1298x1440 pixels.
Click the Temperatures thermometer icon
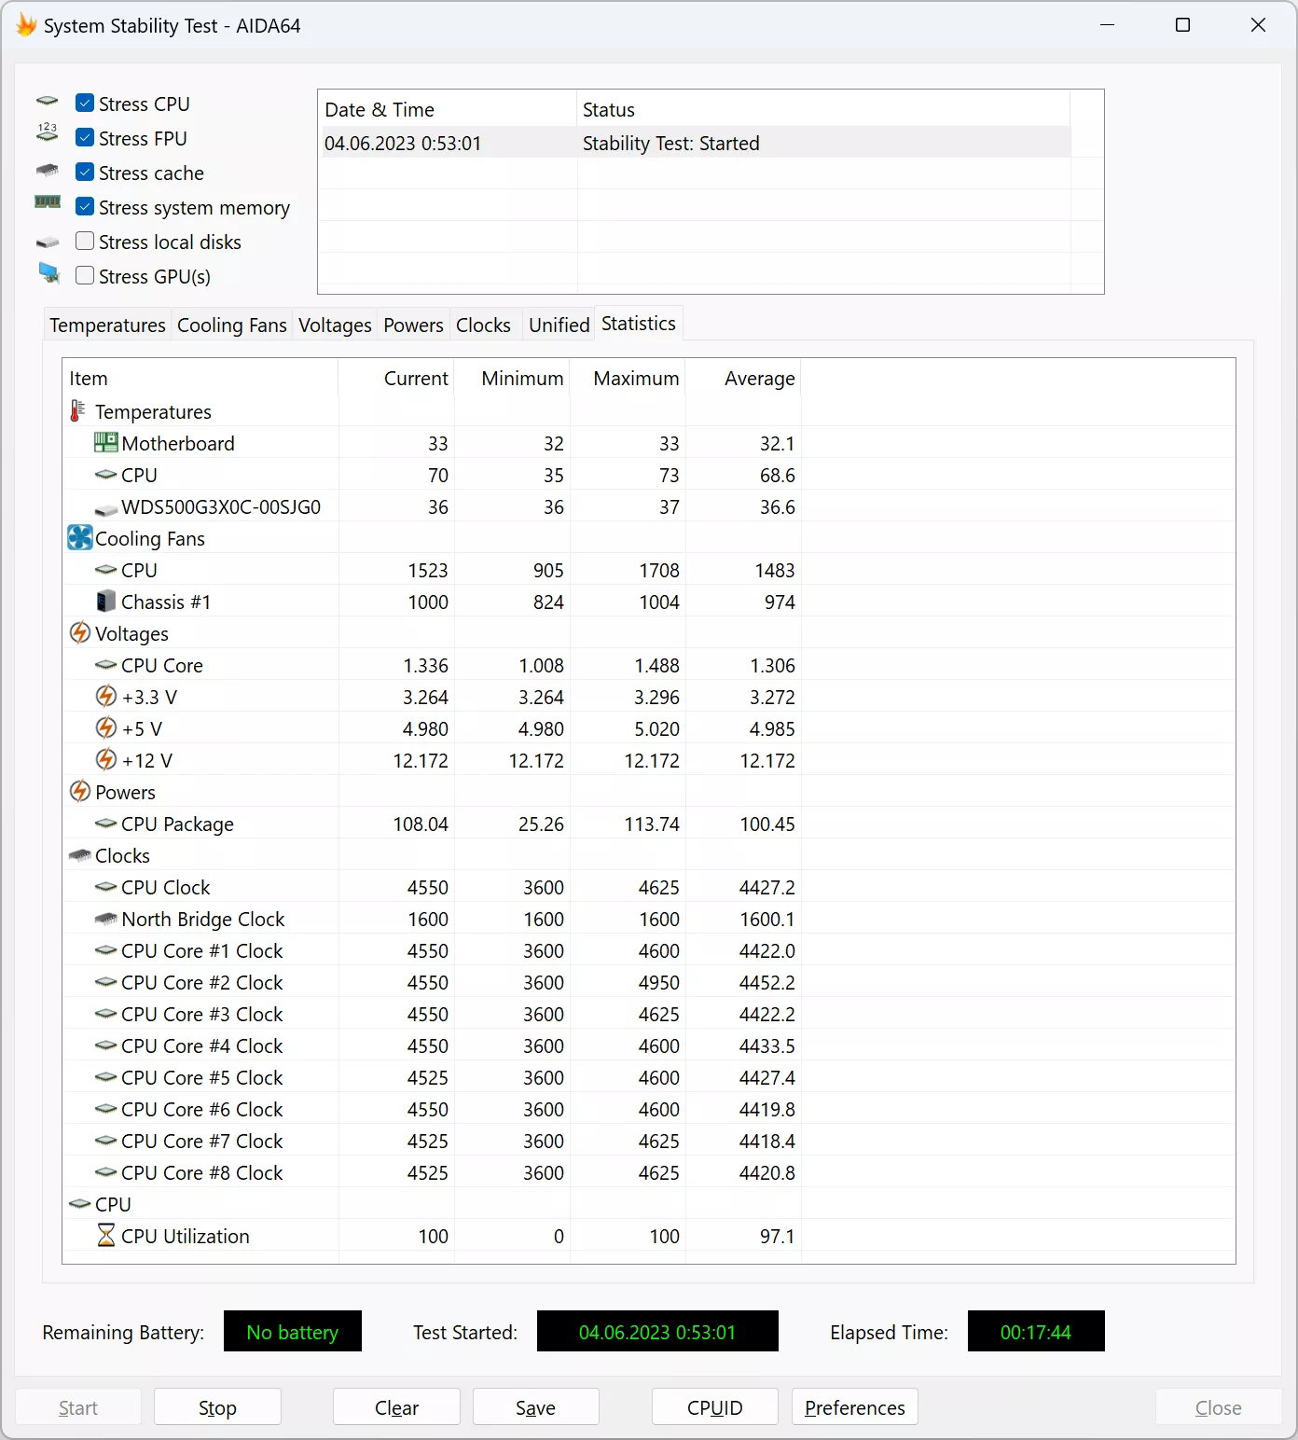coord(78,411)
